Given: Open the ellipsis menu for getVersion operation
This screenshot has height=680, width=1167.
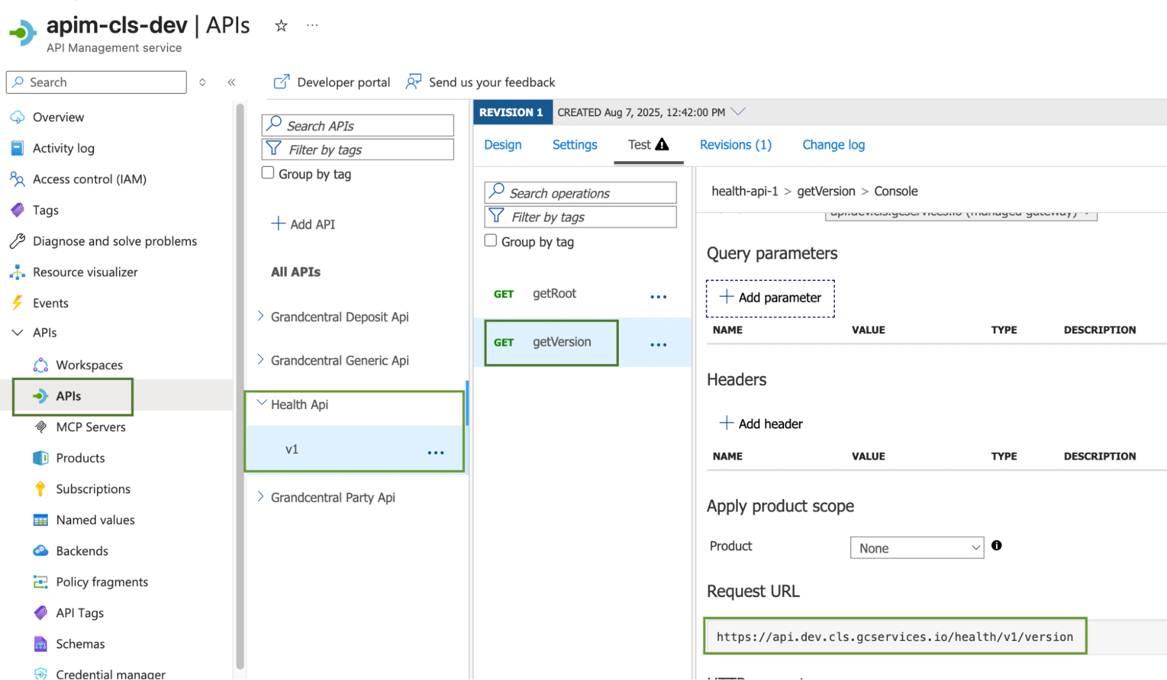Looking at the screenshot, I should coord(658,344).
